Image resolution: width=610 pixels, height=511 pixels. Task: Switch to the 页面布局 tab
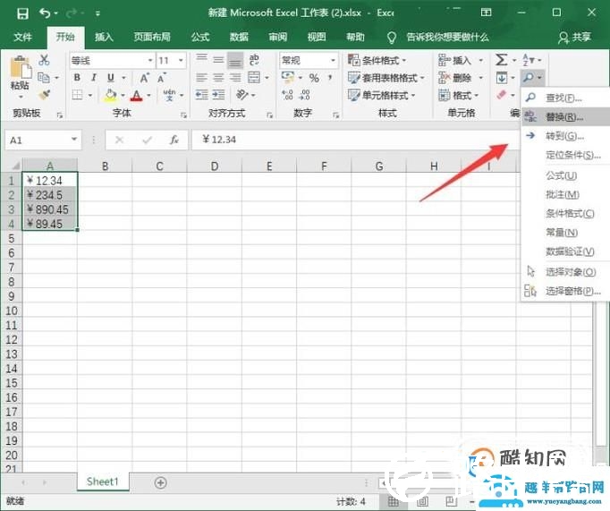point(152,37)
